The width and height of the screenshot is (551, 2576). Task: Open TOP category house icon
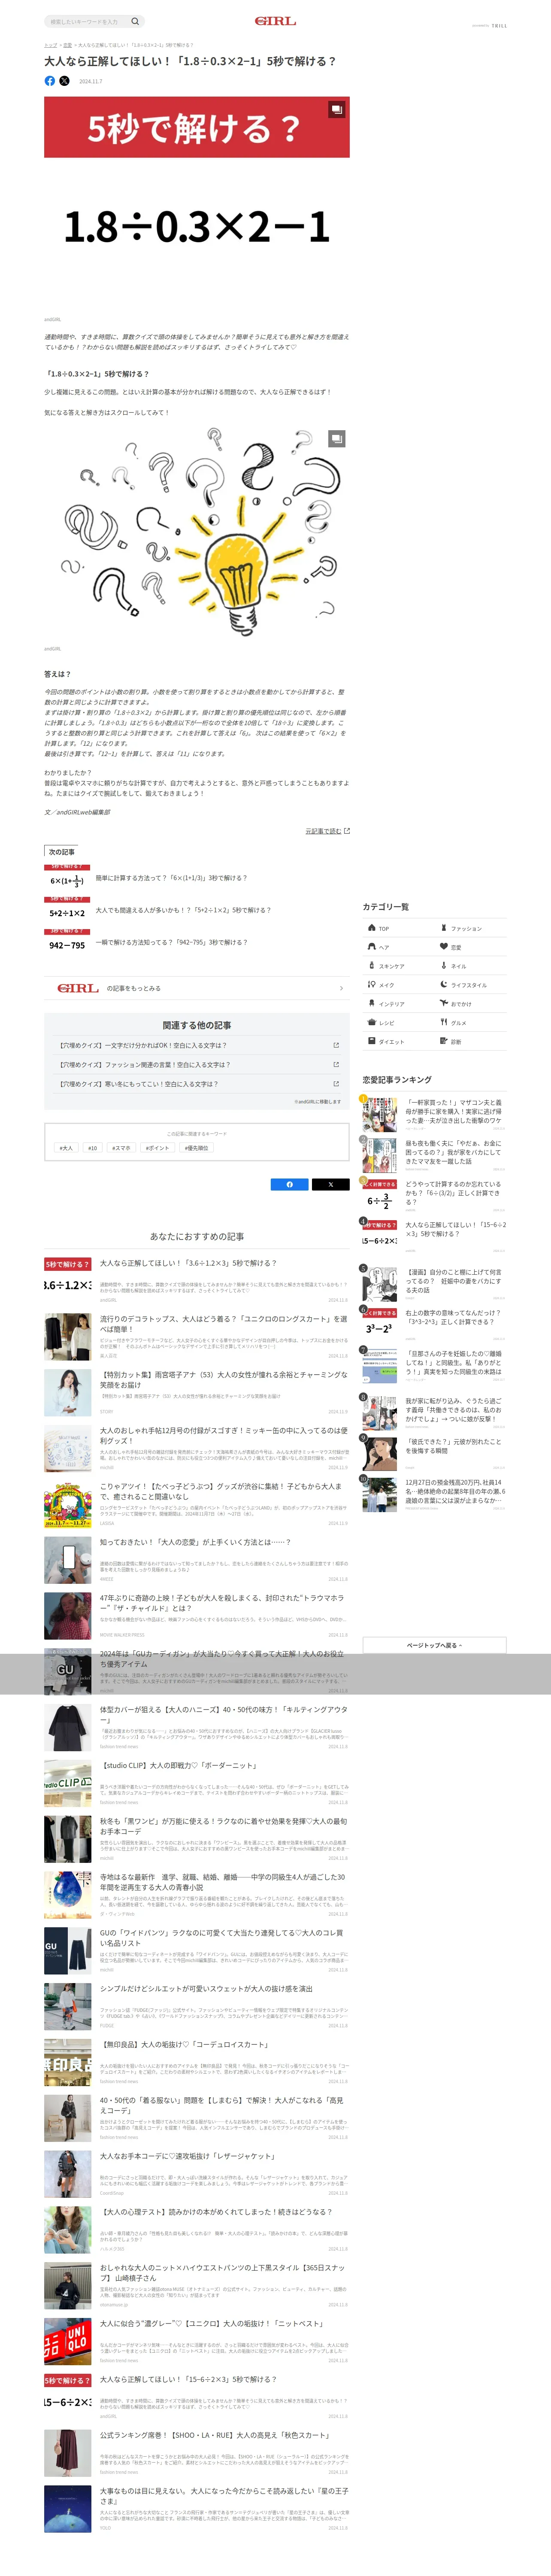(x=372, y=928)
